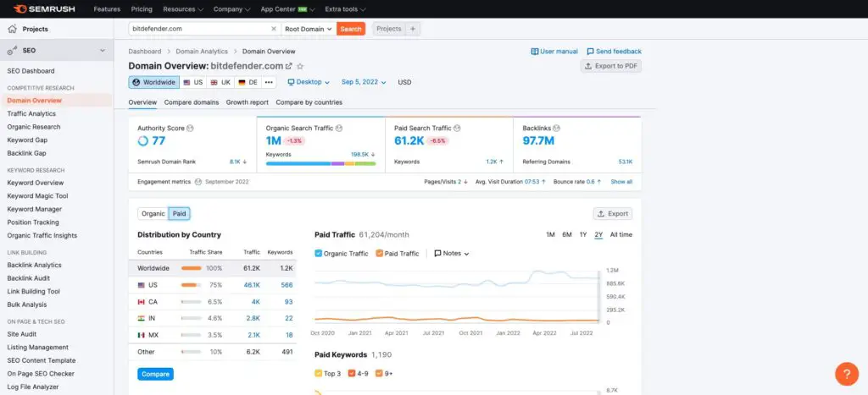Switch to Compare by countries tab
Viewport: 868px width, 395px height.
(309, 102)
